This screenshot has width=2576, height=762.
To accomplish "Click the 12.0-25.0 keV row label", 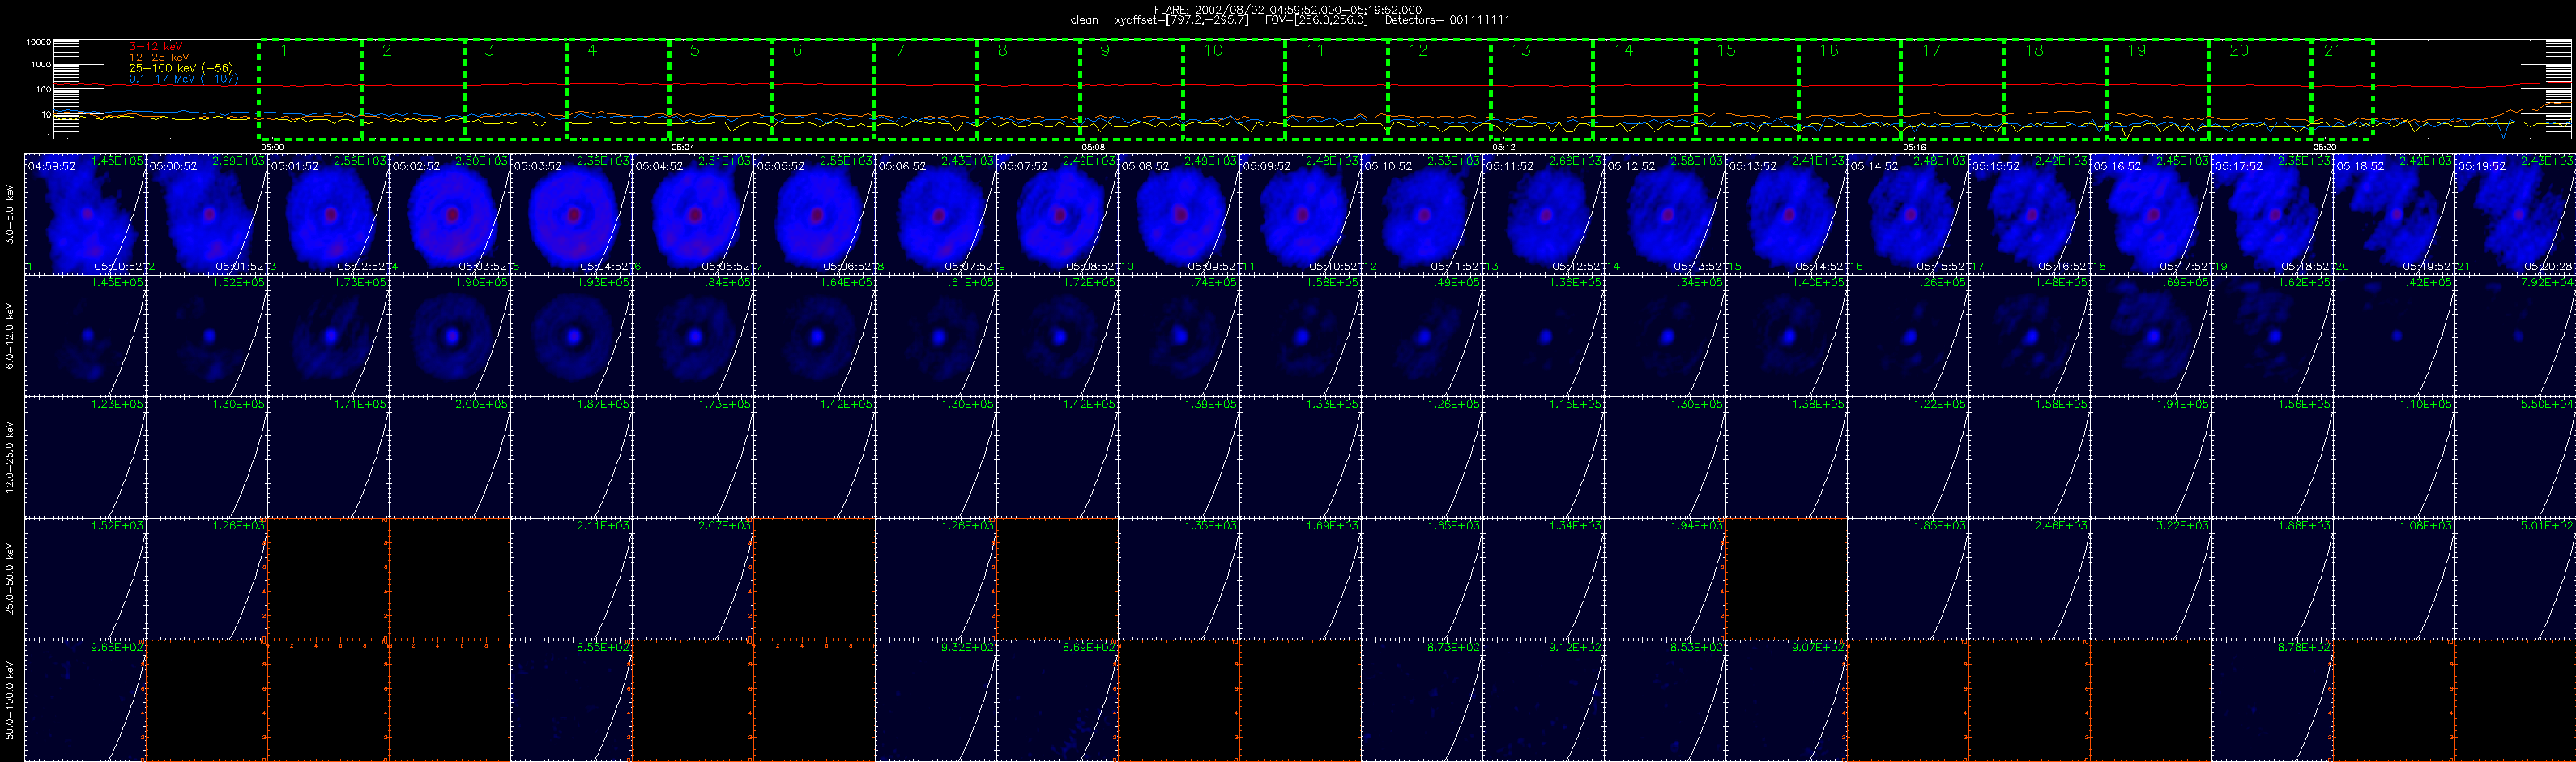I will tap(9, 456).
